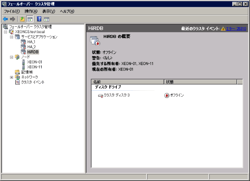Click the クラスタ ディスク 3 disk icon
Viewport: 250px width, 181px height.
[100, 95]
